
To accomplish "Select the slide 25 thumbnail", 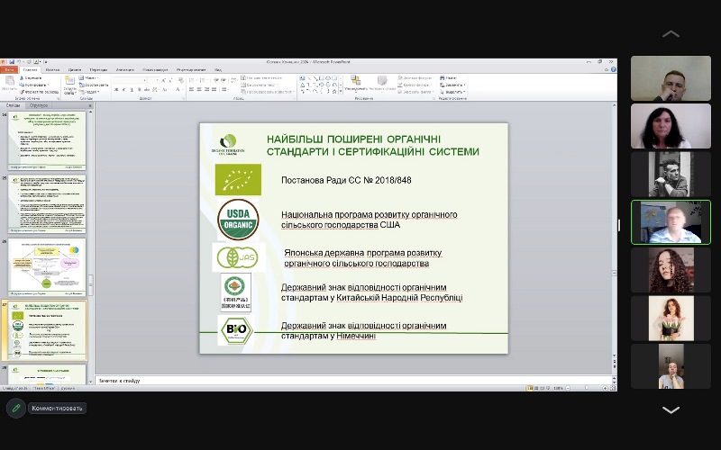I will (x=49, y=204).
